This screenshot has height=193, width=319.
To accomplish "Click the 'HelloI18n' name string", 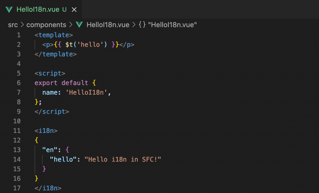I will click(x=86, y=92).
